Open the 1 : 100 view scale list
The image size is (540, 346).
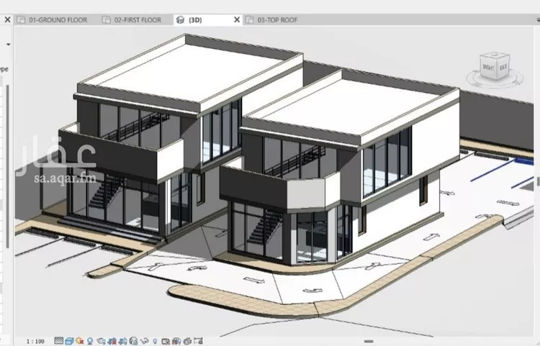pos(35,340)
